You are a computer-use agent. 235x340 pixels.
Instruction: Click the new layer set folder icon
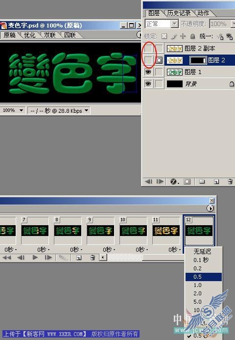[x=202, y=181]
